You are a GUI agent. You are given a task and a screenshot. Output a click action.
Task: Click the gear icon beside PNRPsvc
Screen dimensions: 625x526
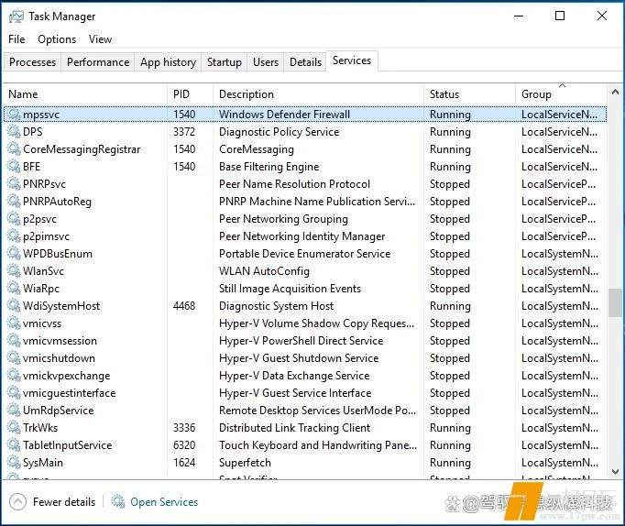[14, 184]
